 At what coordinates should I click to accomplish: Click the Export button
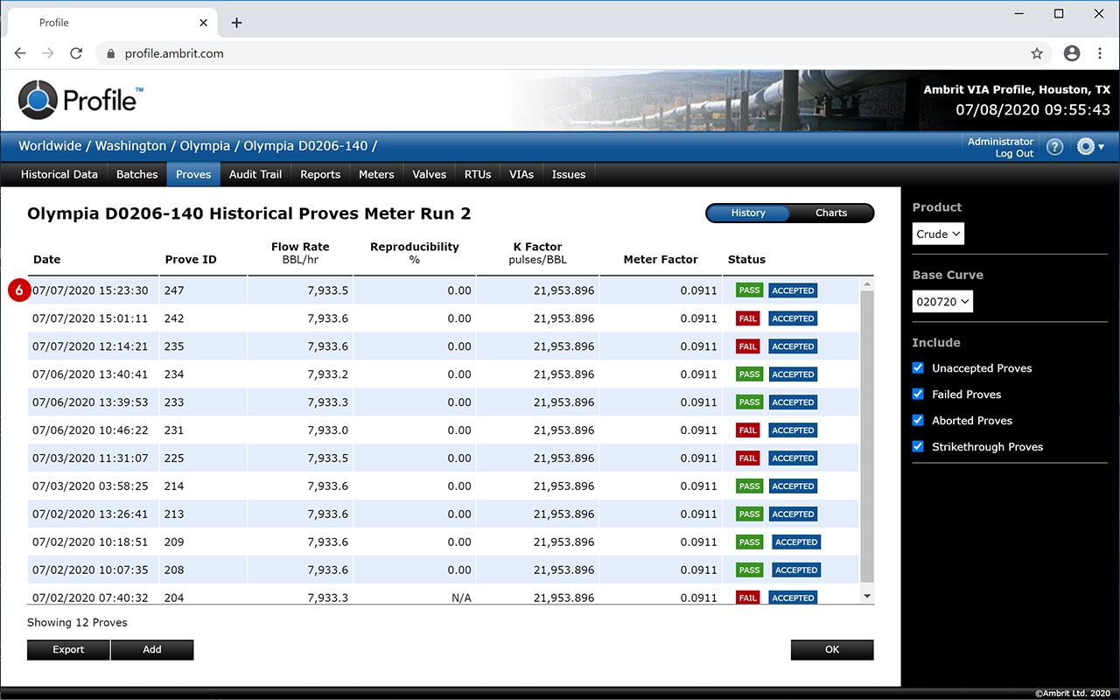pos(68,649)
